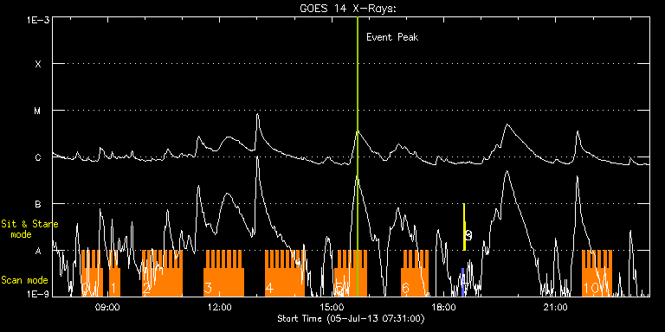
Task: Select orange observation block numbered 1
Action: (x=114, y=273)
